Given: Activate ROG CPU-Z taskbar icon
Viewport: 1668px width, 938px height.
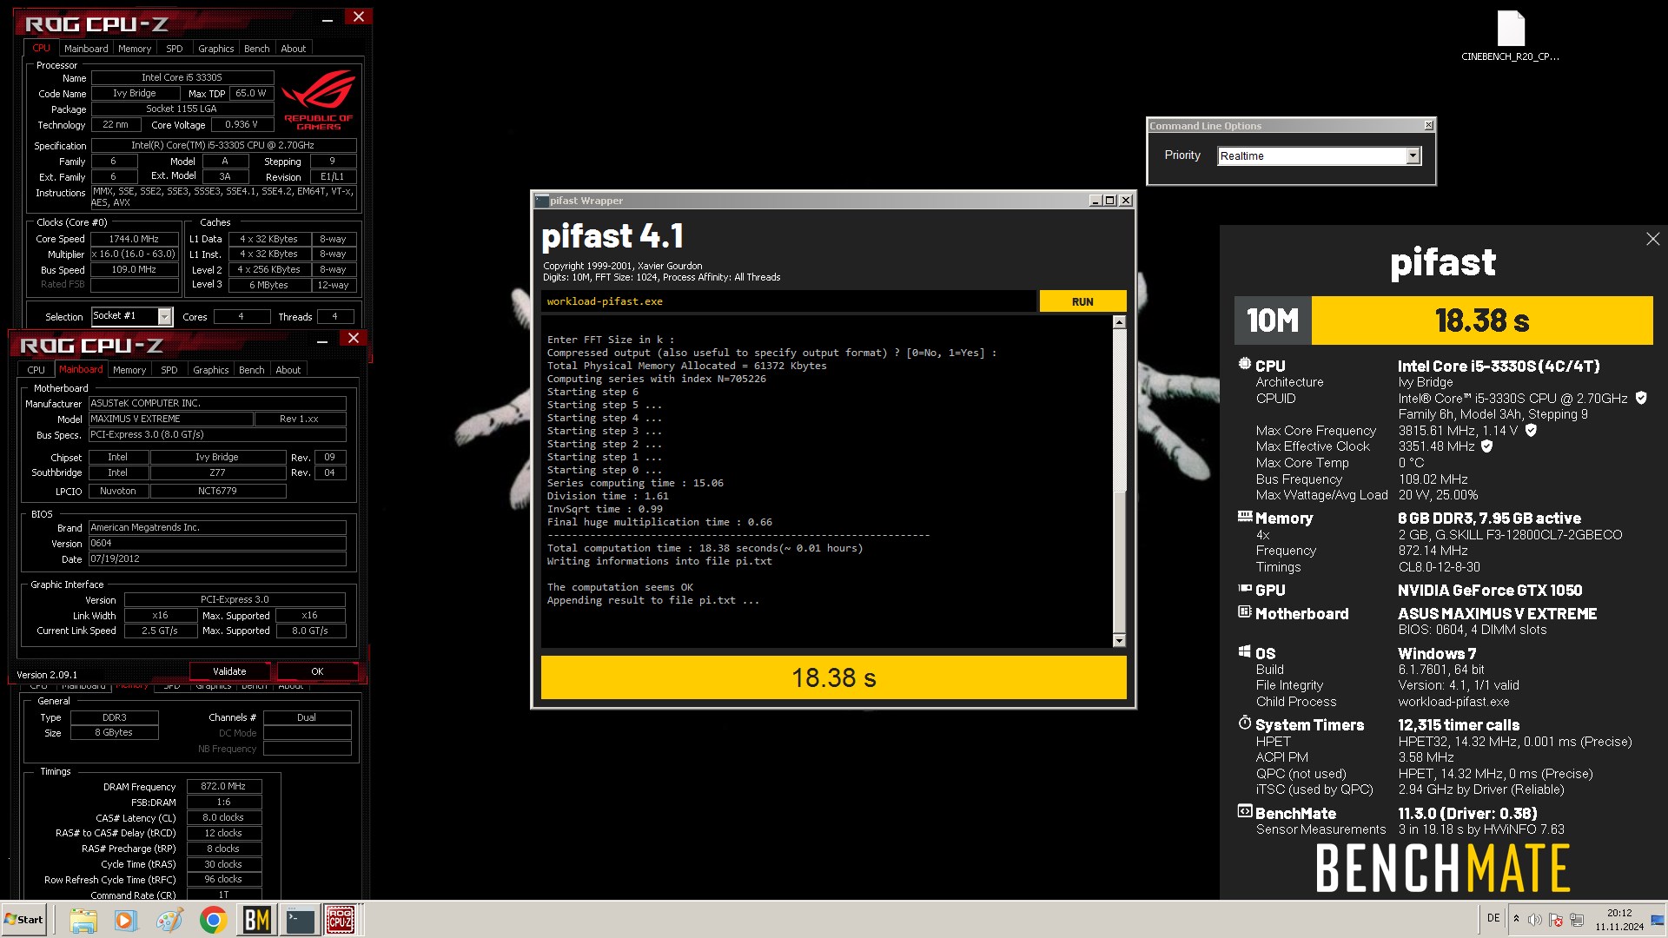Looking at the screenshot, I should tap(341, 920).
